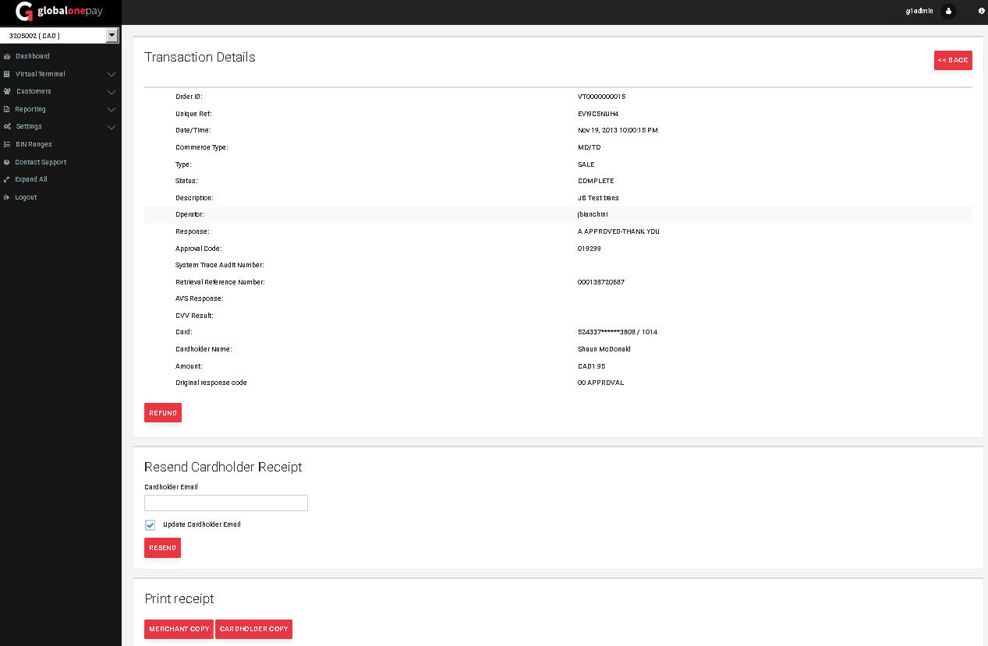Open Contact Support

[x=41, y=162]
